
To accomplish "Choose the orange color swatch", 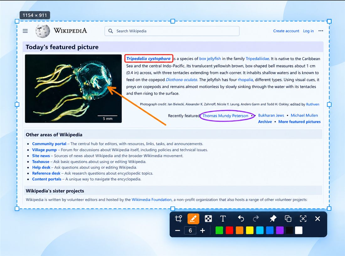I will point(239,231).
